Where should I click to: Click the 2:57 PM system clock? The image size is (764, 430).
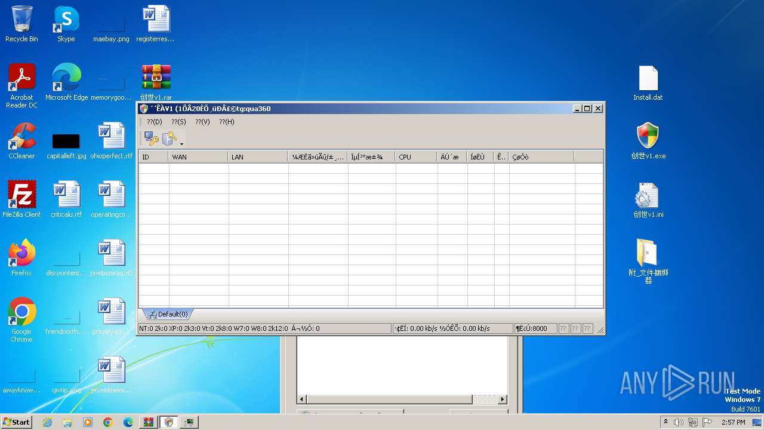tap(733, 422)
